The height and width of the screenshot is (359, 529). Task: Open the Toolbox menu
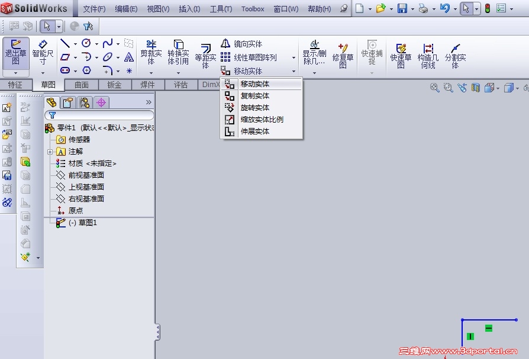click(253, 9)
